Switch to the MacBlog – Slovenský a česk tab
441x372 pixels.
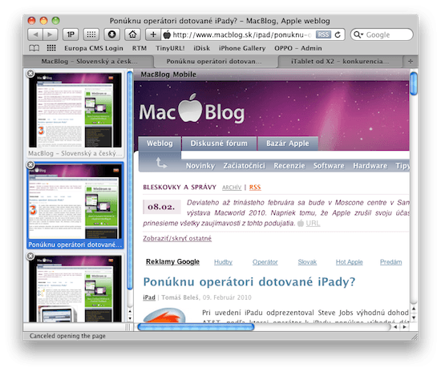pyautogui.click(x=89, y=61)
